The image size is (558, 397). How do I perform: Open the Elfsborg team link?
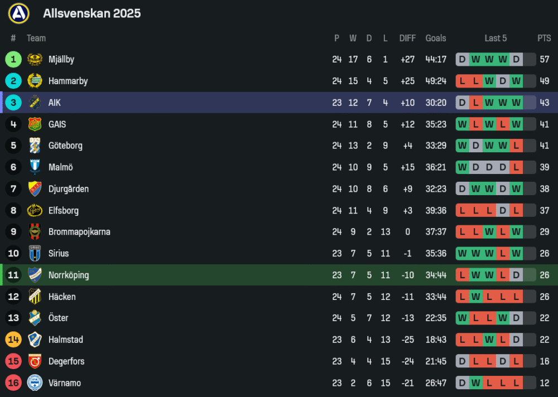tap(63, 211)
